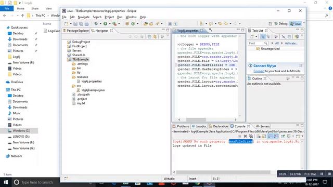Open the Navigate menu
333x187 pixels.
click(x=83, y=17)
